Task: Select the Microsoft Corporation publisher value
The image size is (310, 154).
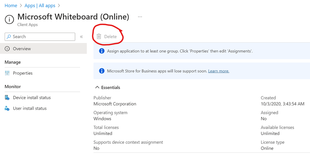Action: [x=115, y=104]
